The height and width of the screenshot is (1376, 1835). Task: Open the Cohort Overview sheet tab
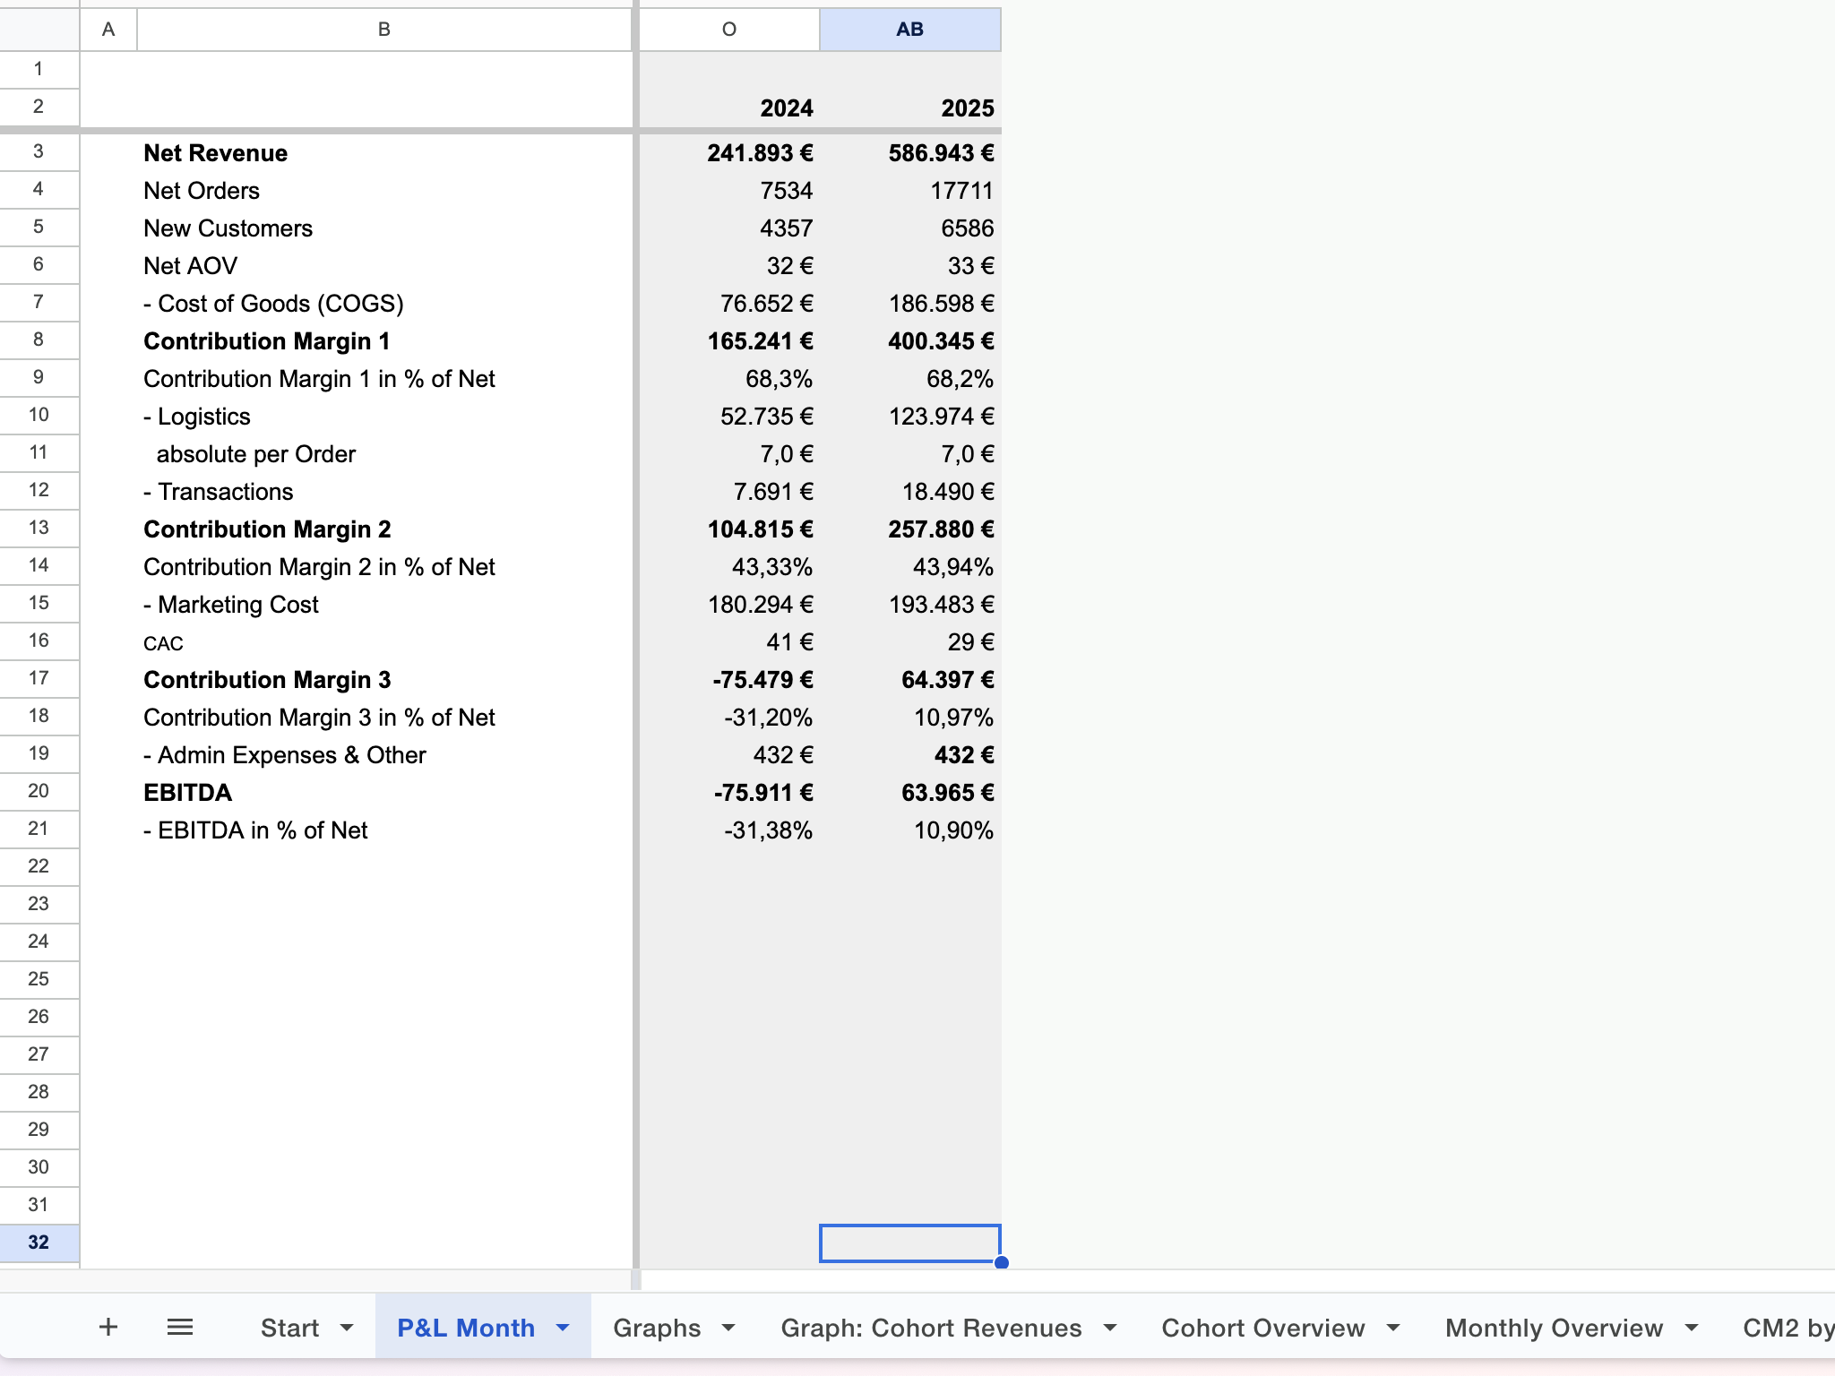[1262, 1328]
